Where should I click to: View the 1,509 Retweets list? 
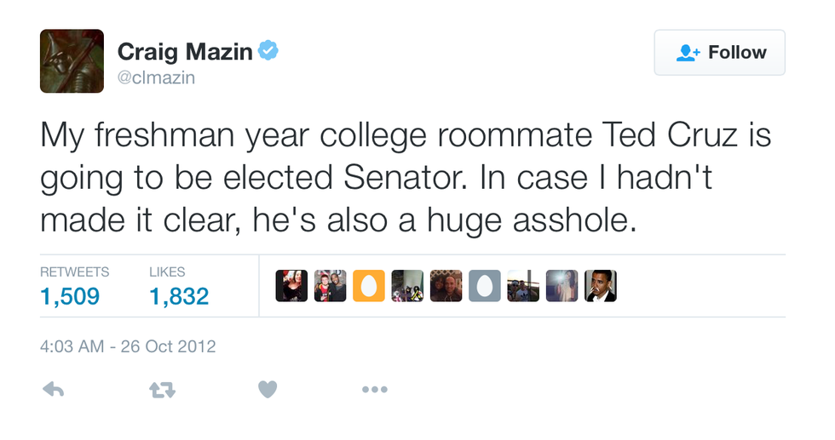point(71,296)
